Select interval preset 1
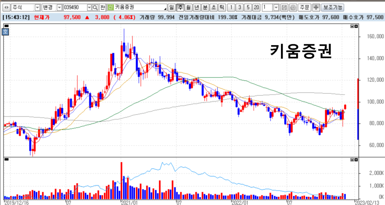The width and height of the screenshot is (385, 205). (231, 8)
